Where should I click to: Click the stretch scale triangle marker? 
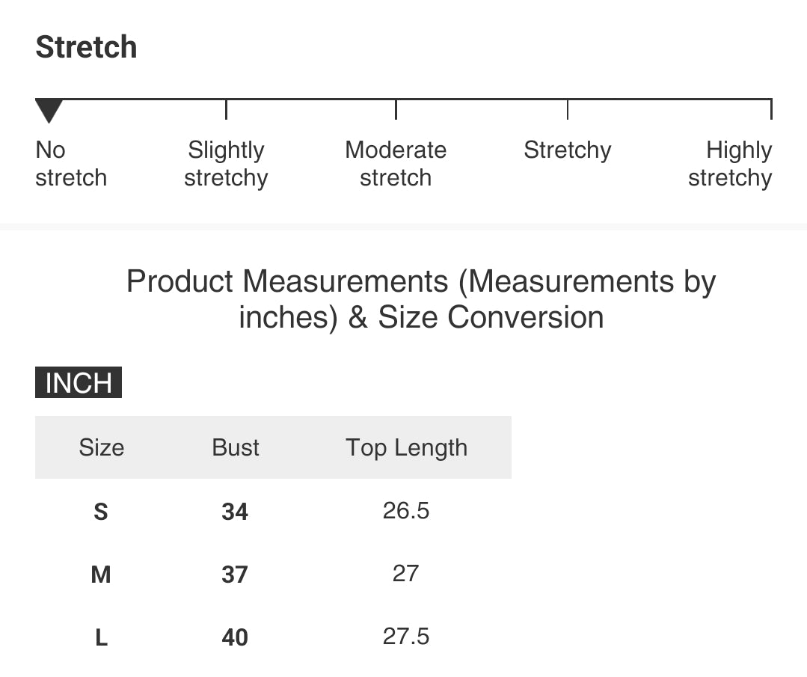point(49,111)
